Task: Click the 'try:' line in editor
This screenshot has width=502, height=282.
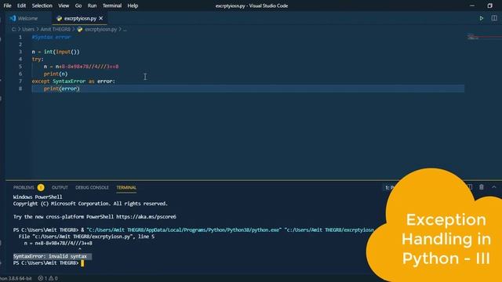Action: (38, 60)
